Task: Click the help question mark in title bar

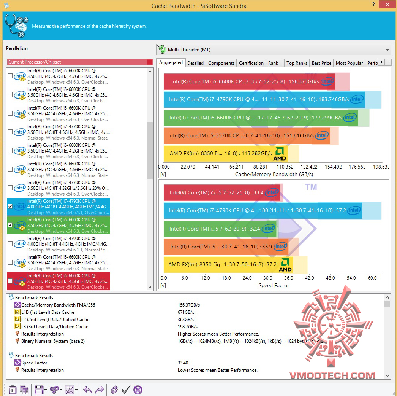Action: pos(373,4)
